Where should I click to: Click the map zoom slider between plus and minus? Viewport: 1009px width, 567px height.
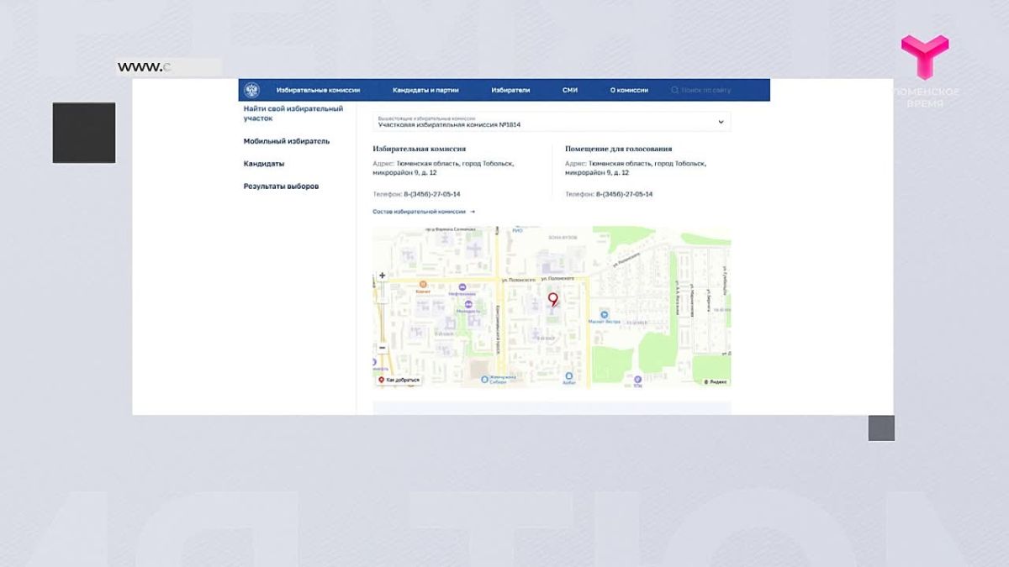click(x=383, y=311)
